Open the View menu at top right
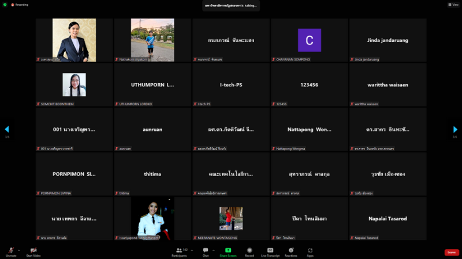462x259 pixels. pos(452,5)
